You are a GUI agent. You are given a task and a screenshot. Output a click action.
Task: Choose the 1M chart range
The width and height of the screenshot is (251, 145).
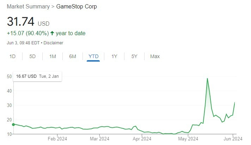coord(53,56)
